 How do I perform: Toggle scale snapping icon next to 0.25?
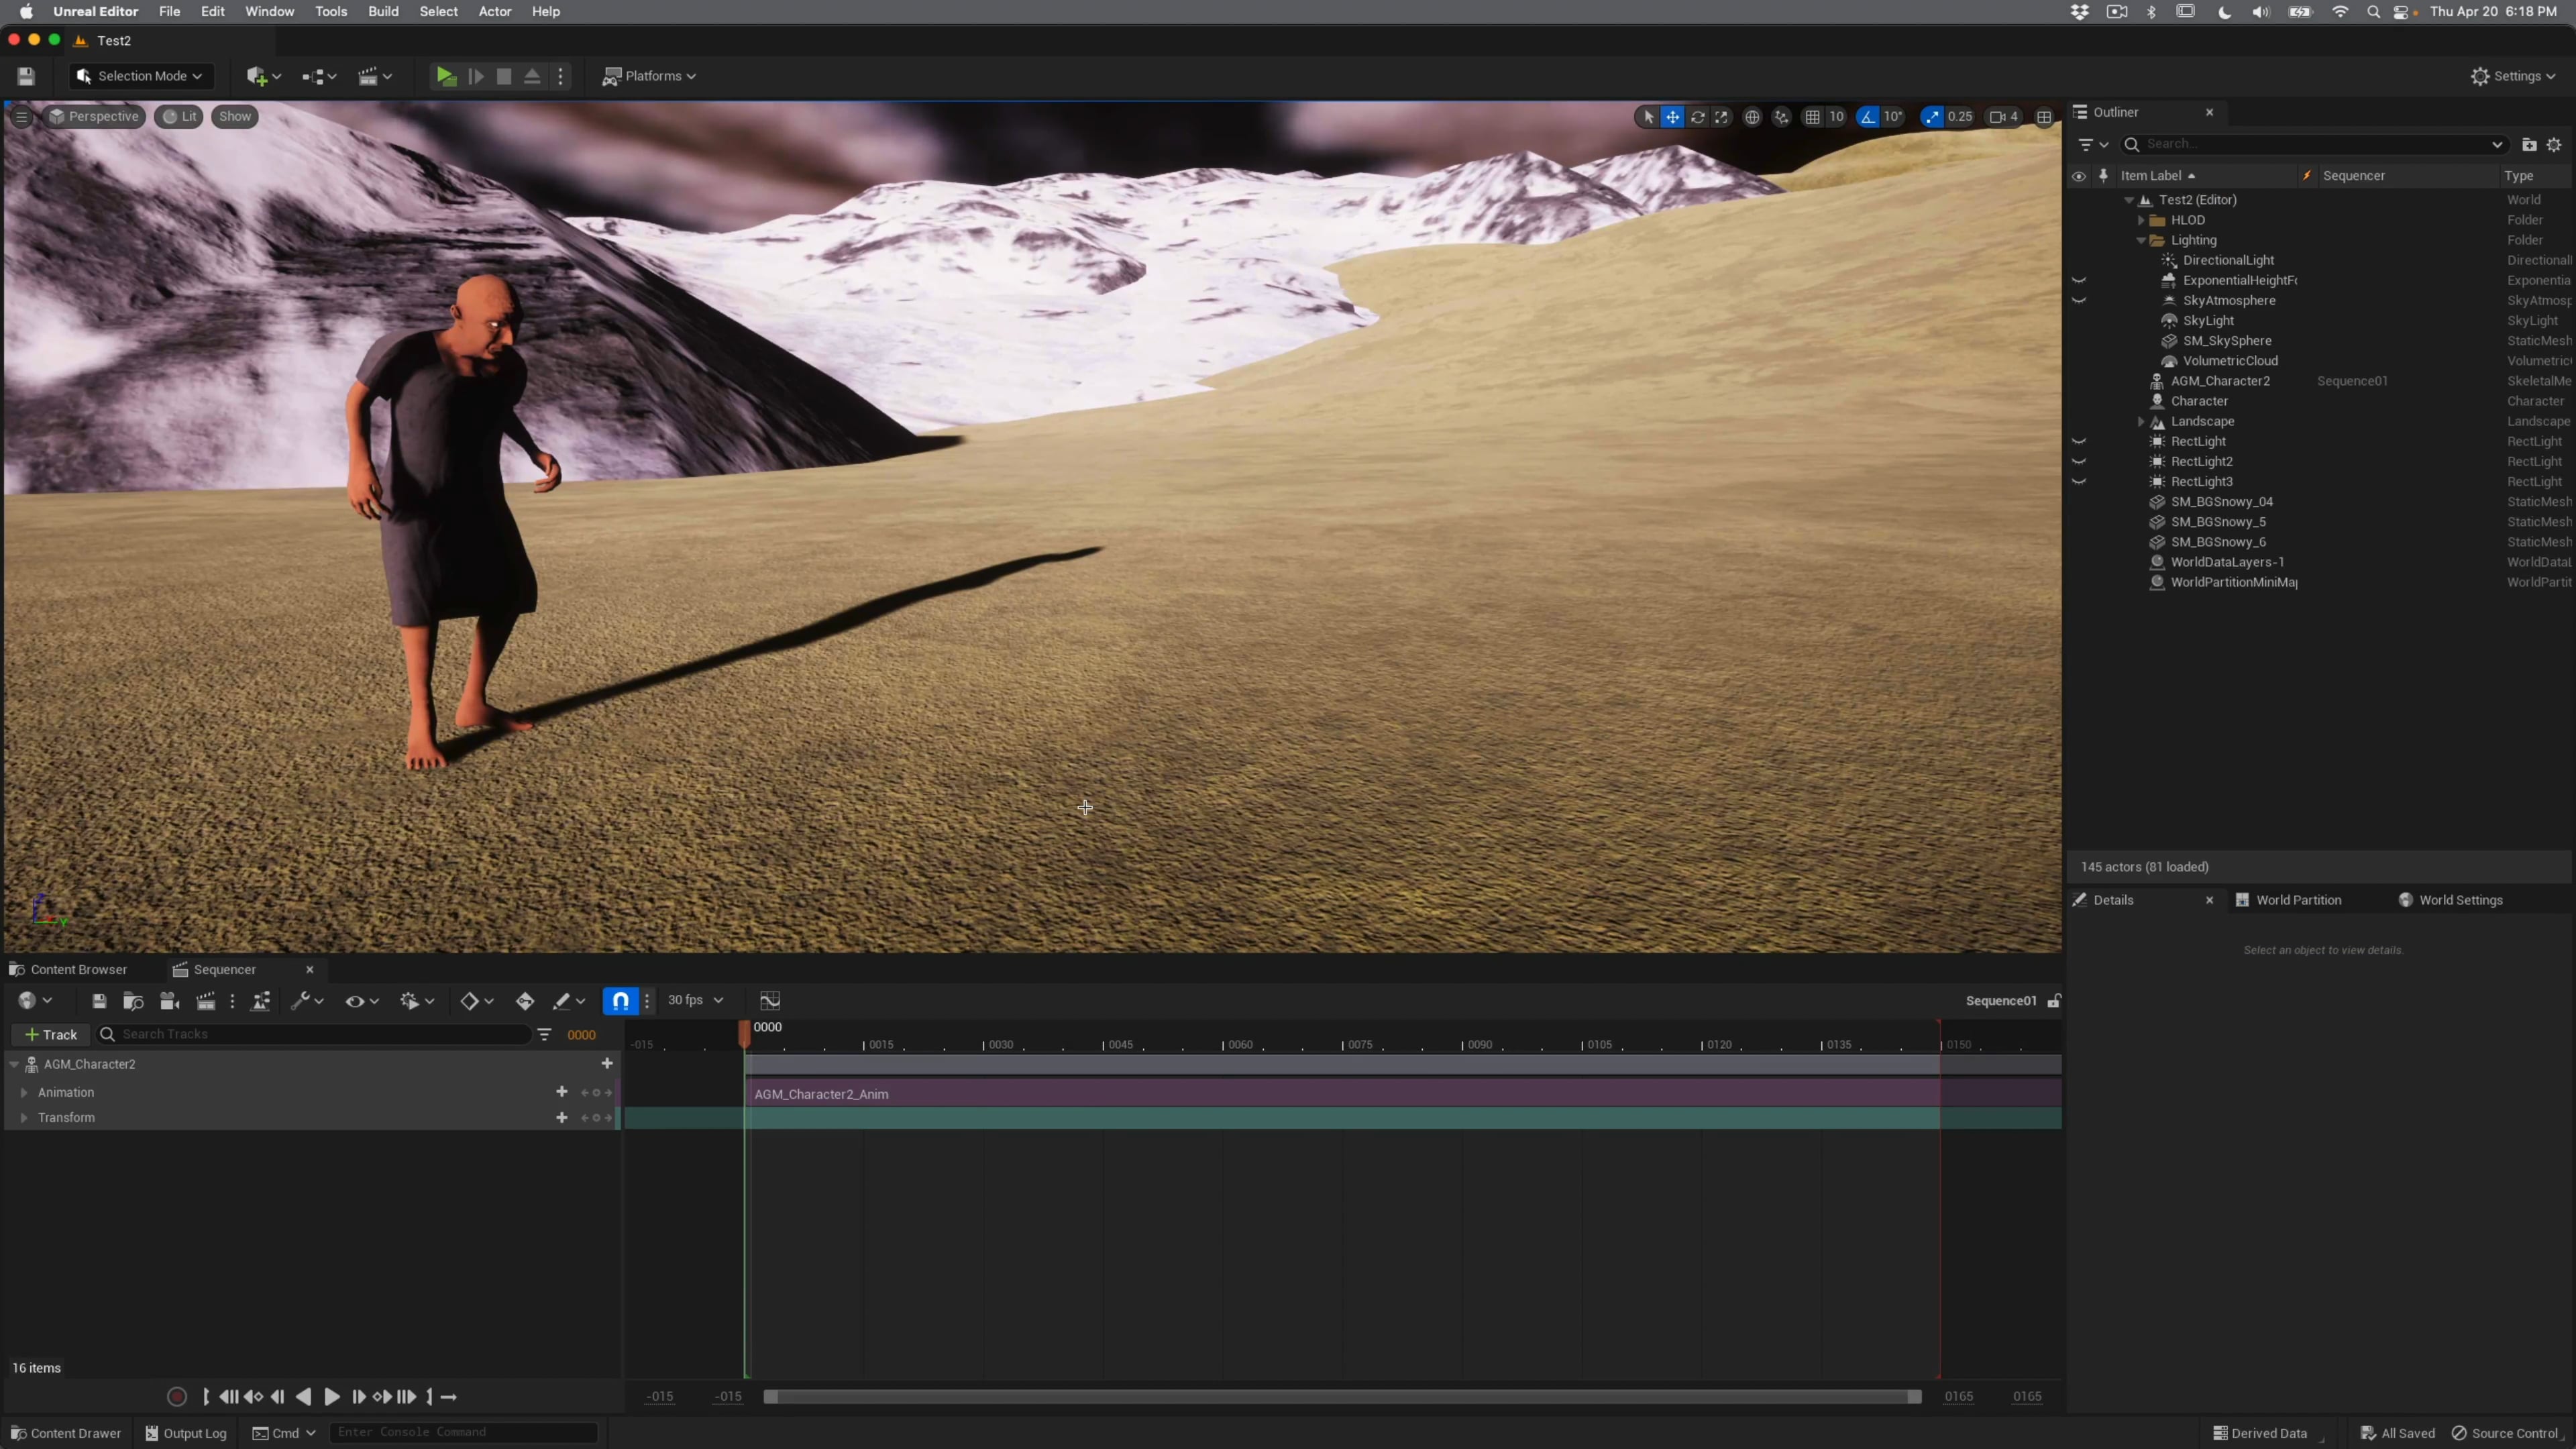(1932, 117)
